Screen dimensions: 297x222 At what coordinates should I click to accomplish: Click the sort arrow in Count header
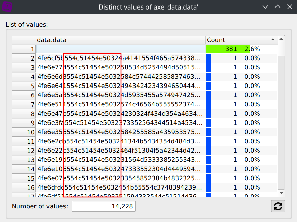tap(273, 40)
